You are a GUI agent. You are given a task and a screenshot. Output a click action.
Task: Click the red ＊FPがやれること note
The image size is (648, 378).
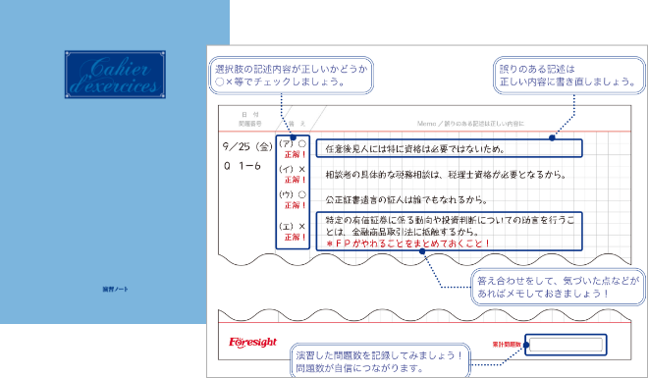407,243
